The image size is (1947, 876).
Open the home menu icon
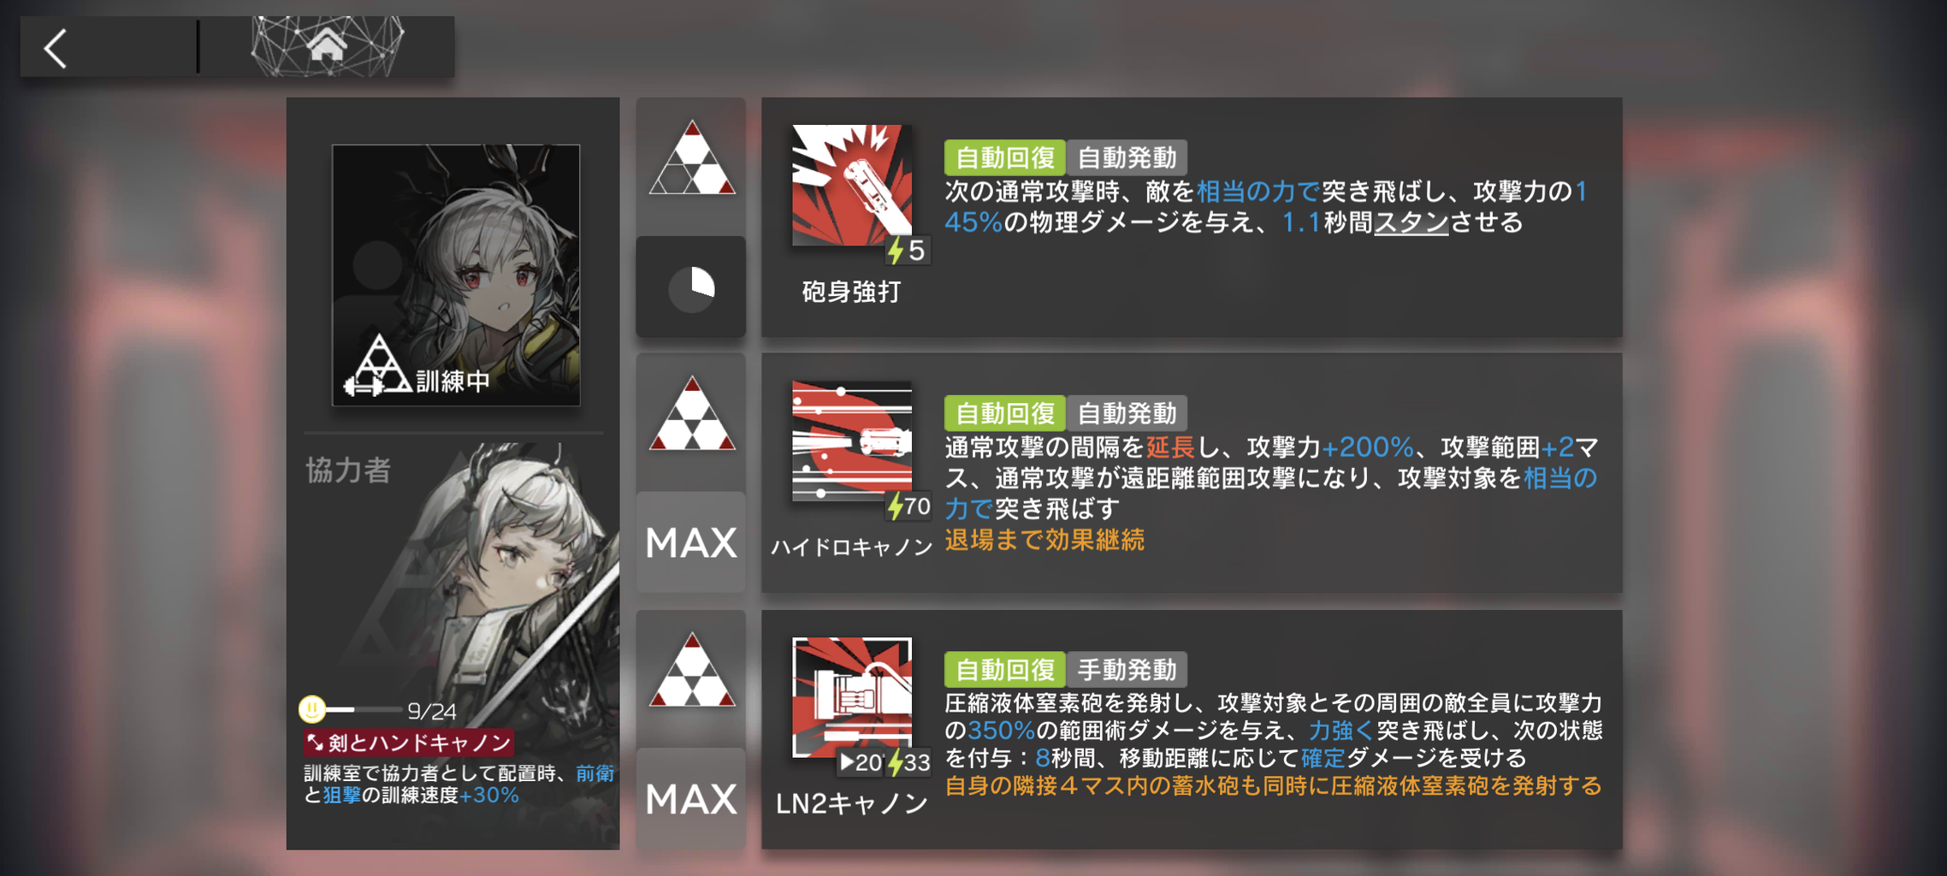[x=327, y=46]
